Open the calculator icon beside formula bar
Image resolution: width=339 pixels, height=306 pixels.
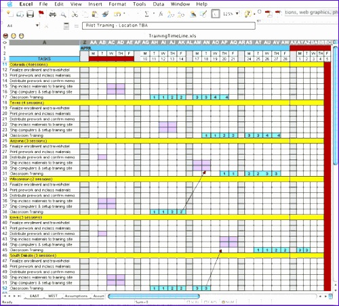click(66, 26)
